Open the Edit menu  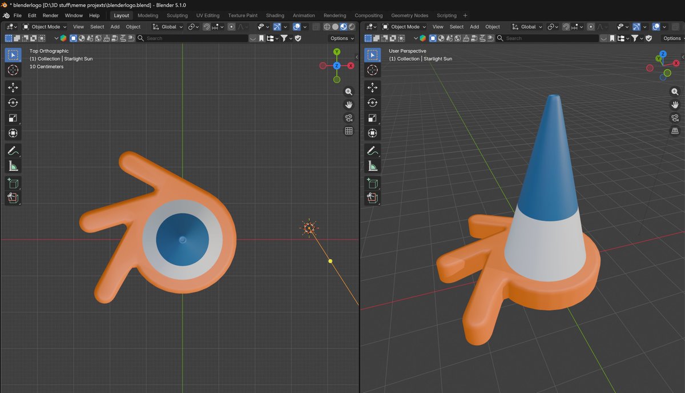point(32,15)
